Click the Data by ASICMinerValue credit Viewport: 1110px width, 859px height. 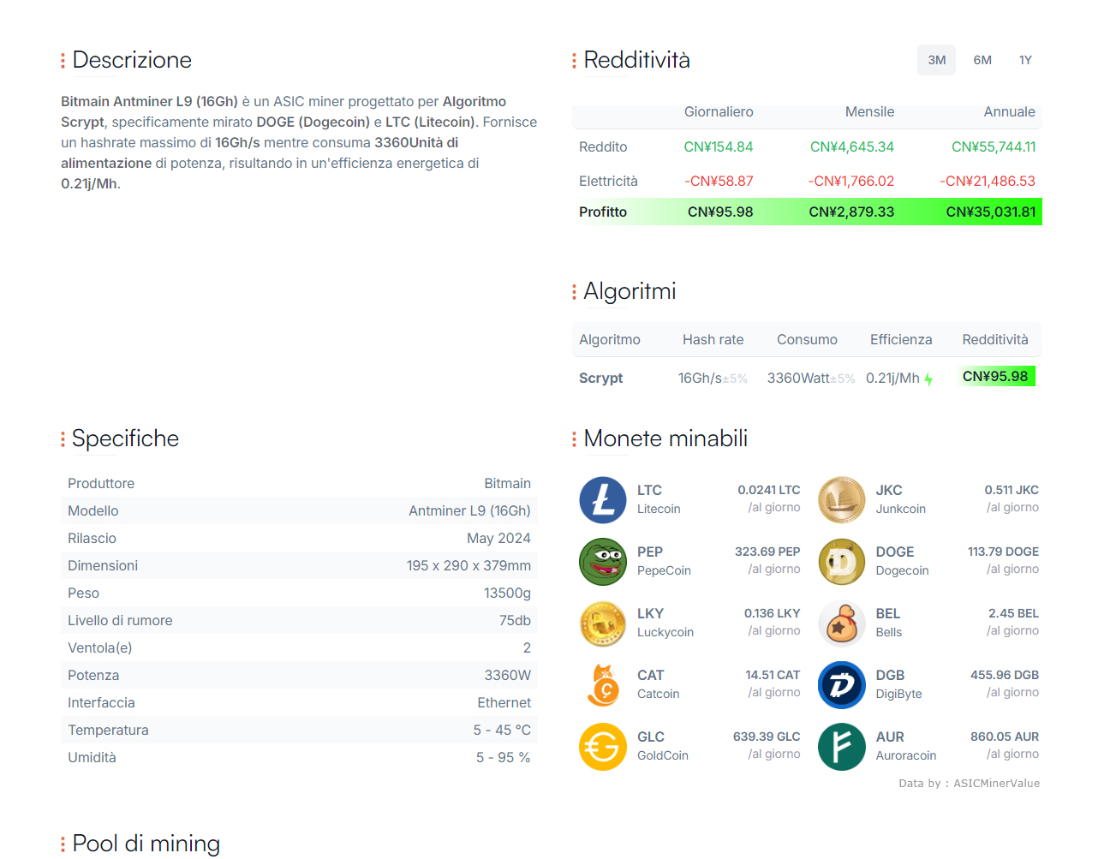pyautogui.click(x=969, y=783)
